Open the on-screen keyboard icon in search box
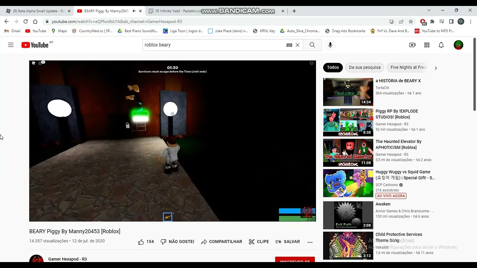The height and width of the screenshot is (268, 477). (x=289, y=45)
